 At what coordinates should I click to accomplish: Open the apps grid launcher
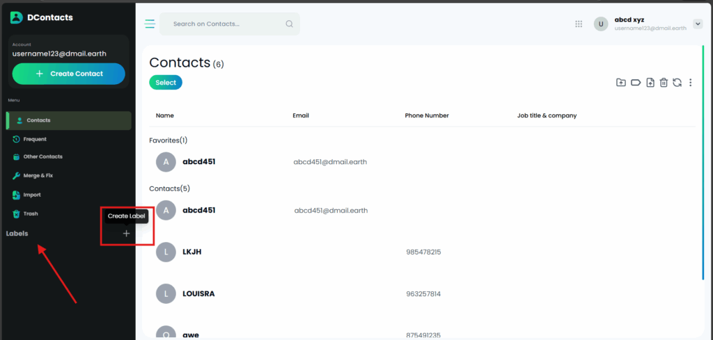[579, 24]
